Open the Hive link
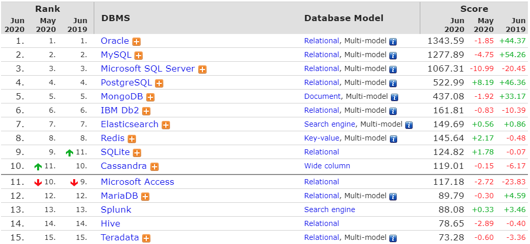This screenshot has height=244, width=530. [110, 223]
